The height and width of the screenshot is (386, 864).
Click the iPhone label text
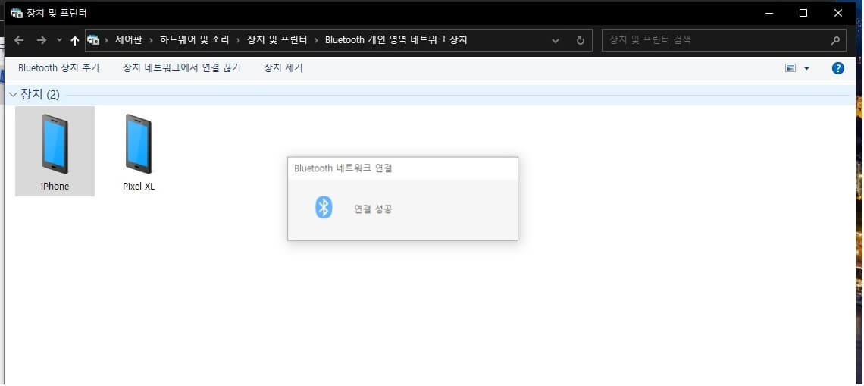pos(55,187)
